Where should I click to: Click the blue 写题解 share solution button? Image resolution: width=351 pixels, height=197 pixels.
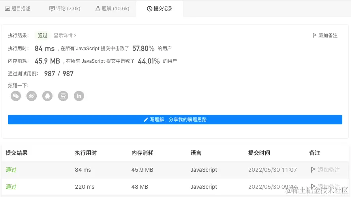[175, 120]
